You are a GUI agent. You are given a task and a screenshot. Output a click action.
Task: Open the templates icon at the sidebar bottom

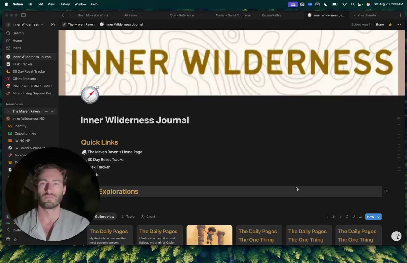[8, 239]
